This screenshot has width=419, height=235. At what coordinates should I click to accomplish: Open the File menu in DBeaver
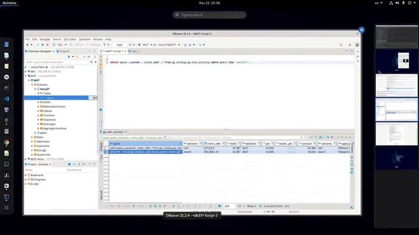[x=27, y=39]
